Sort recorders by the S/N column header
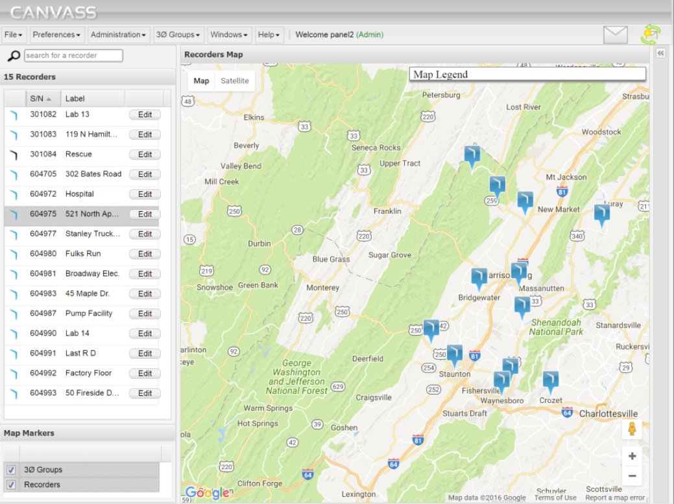 click(42, 99)
